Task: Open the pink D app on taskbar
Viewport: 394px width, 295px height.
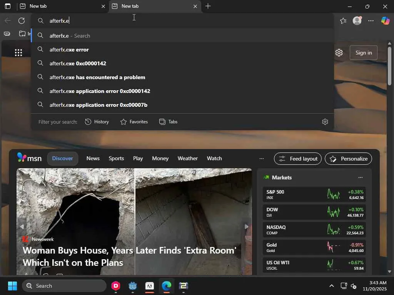Action: point(115,286)
